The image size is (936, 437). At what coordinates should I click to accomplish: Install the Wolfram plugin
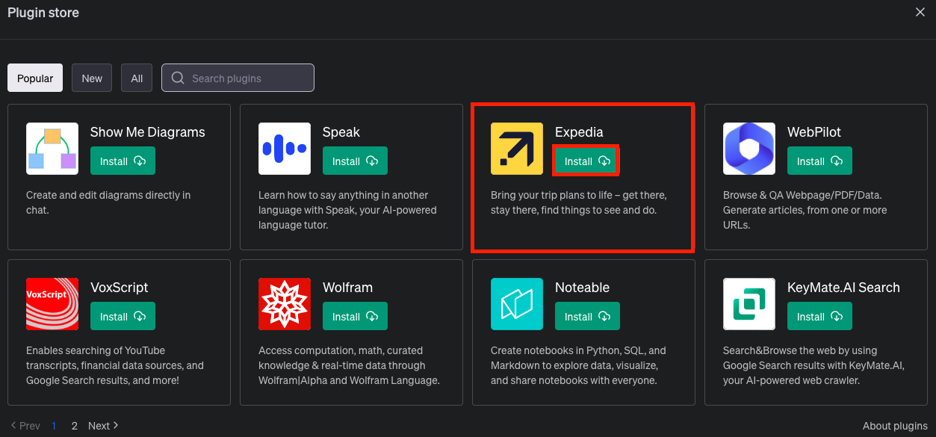click(355, 317)
